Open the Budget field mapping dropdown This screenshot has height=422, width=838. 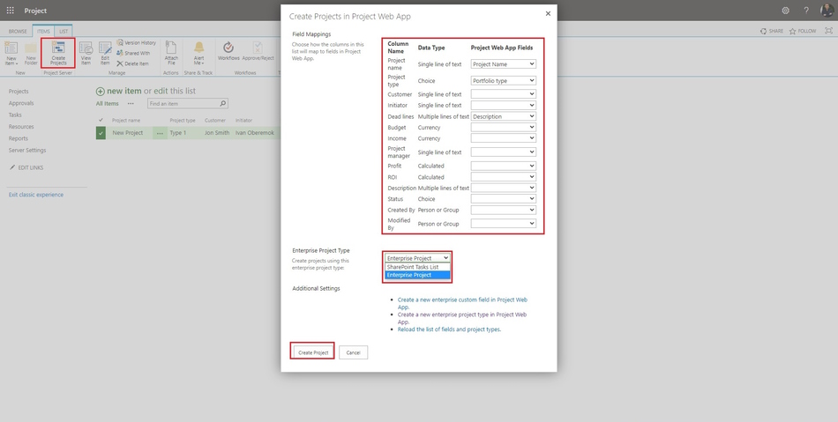click(x=504, y=128)
